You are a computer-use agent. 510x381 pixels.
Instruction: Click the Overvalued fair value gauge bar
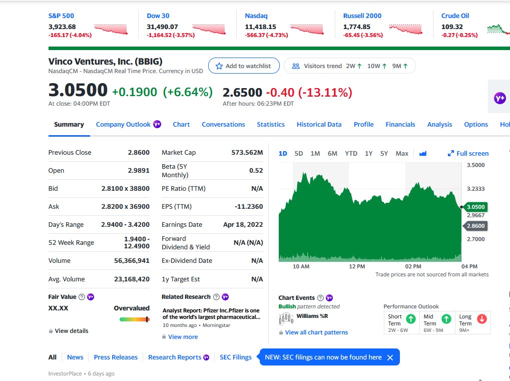[x=134, y=319]
